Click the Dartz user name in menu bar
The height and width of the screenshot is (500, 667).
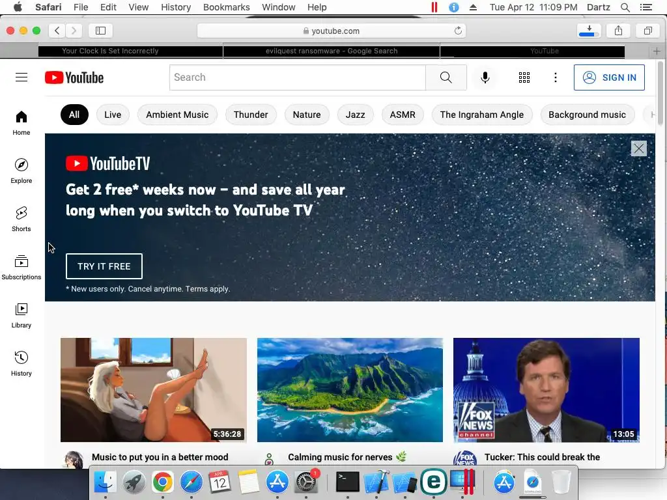point(598,7)
